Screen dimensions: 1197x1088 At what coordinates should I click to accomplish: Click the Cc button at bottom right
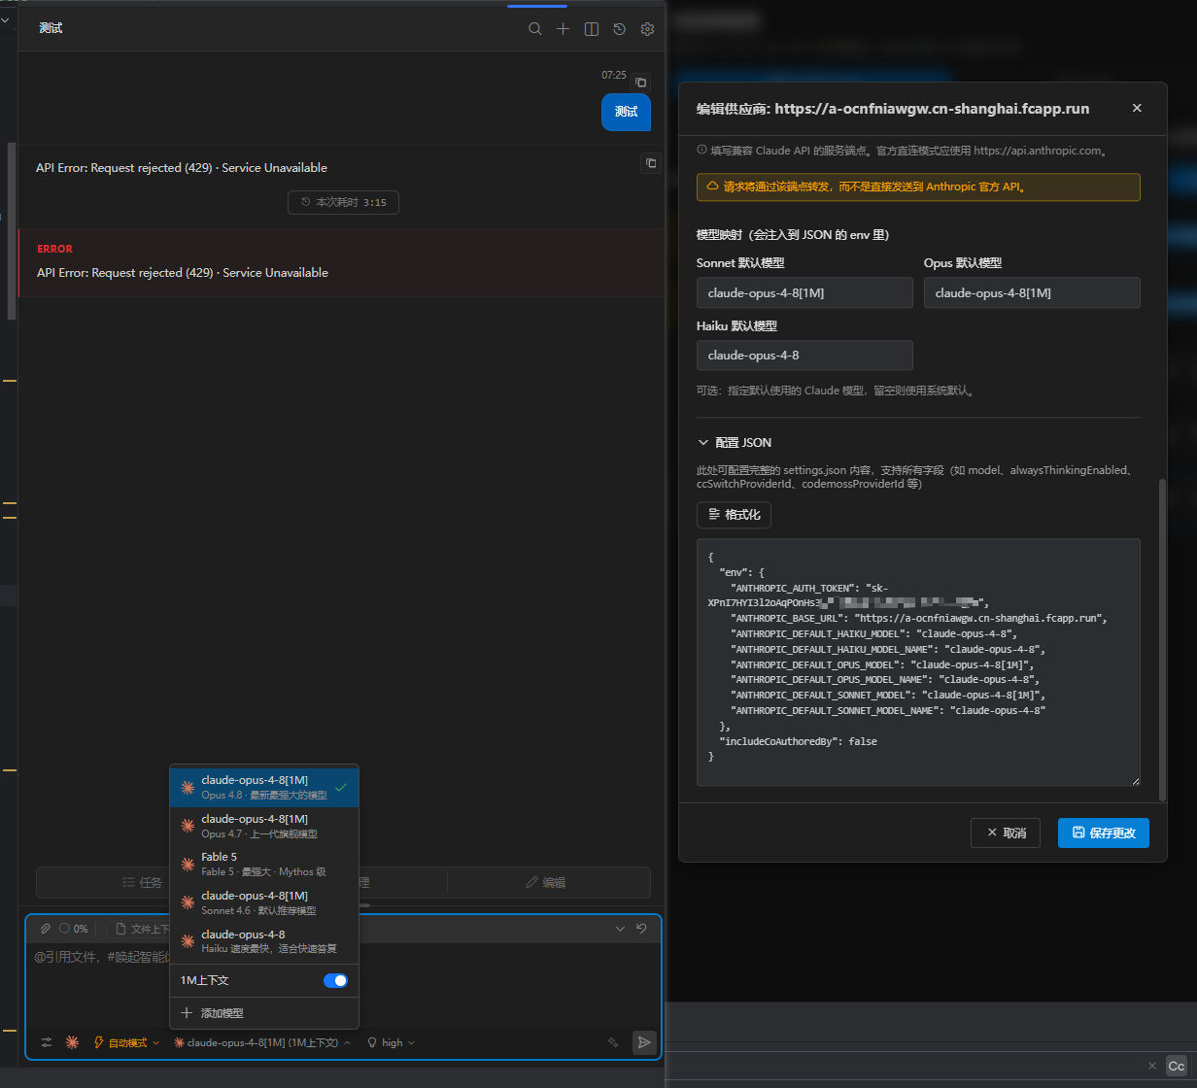(1176, 1066)
